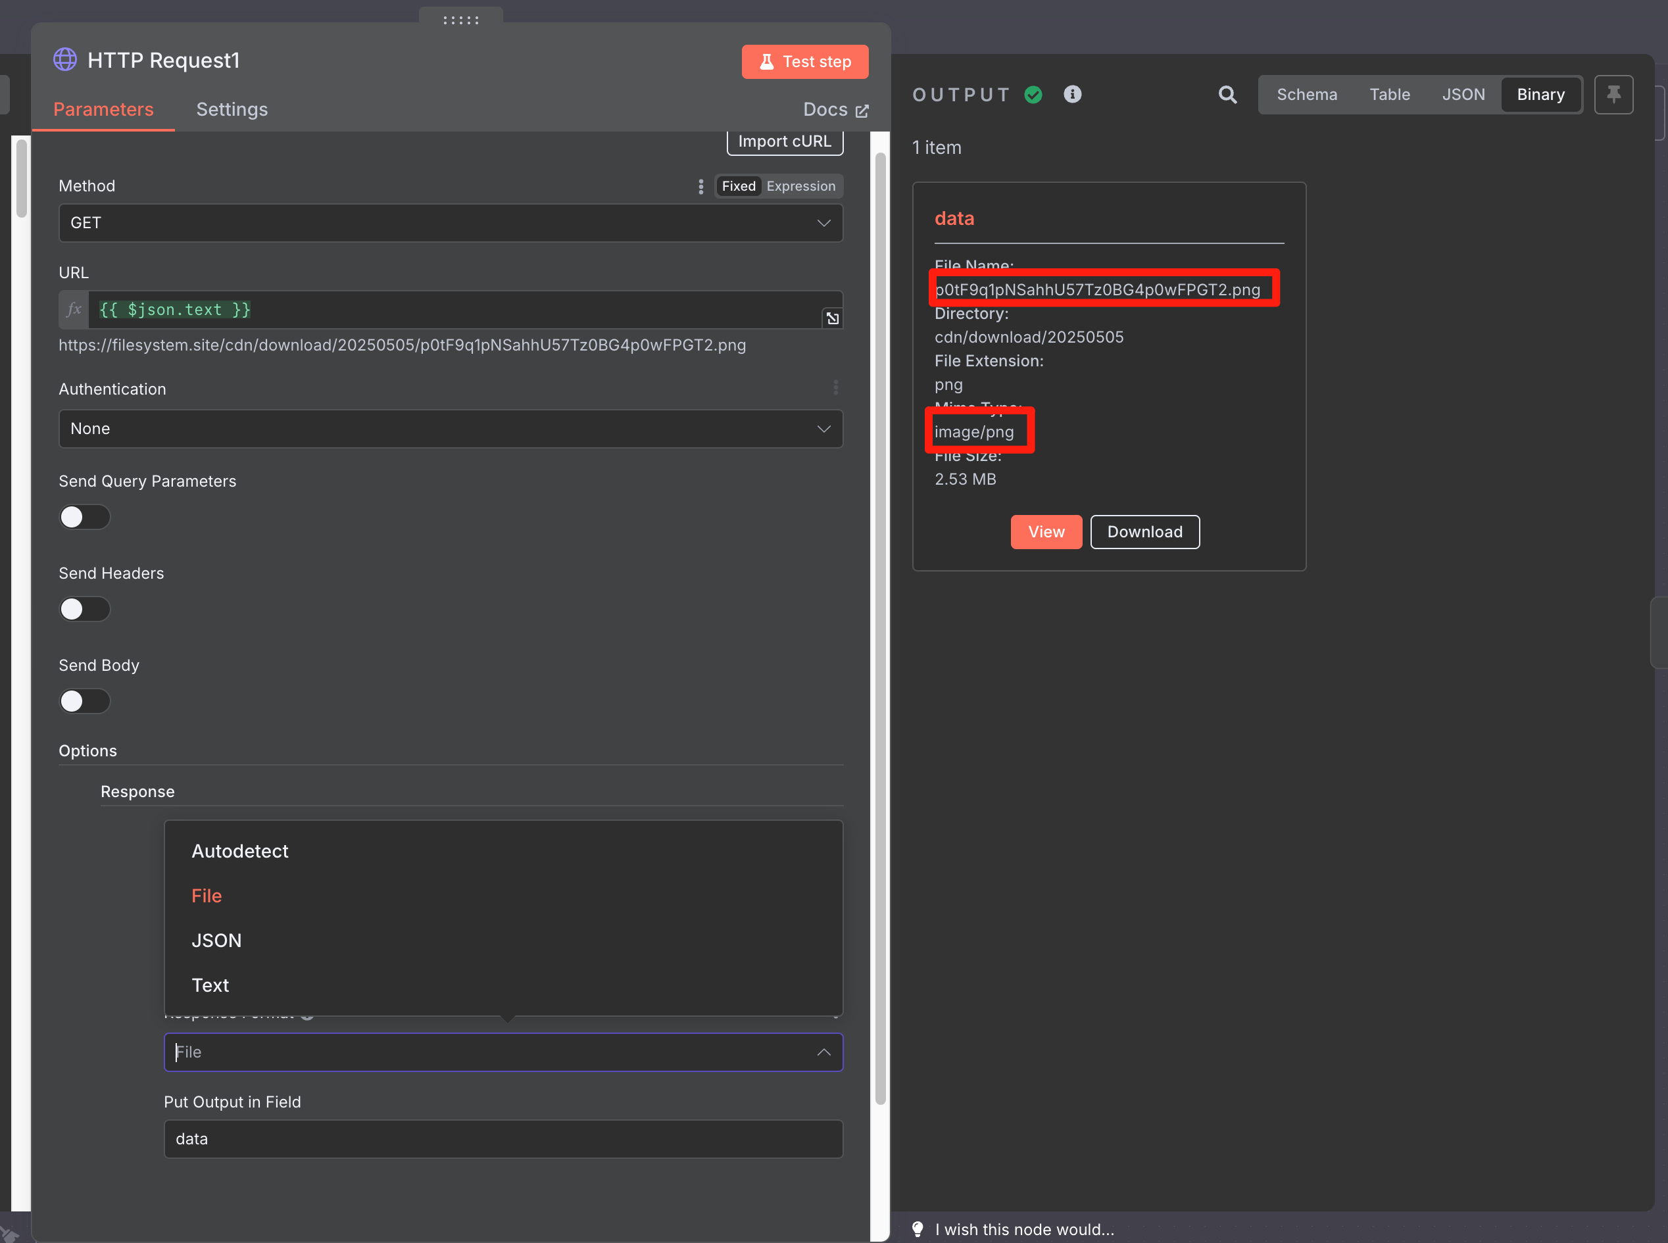Turn on Send Body switch

coord(84,701)
